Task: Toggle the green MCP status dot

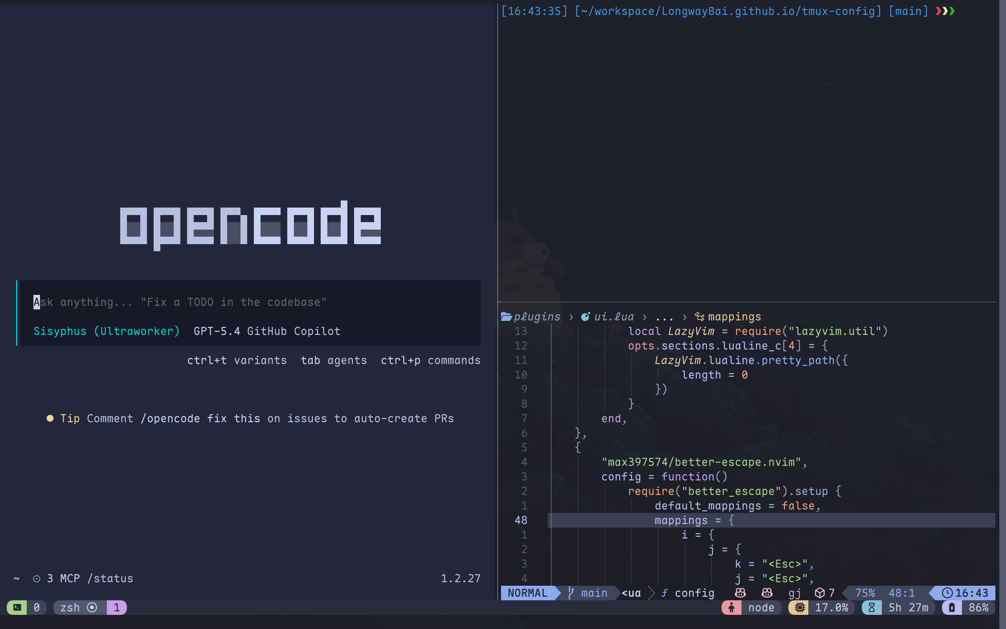Action: click(x=37, y=578)
